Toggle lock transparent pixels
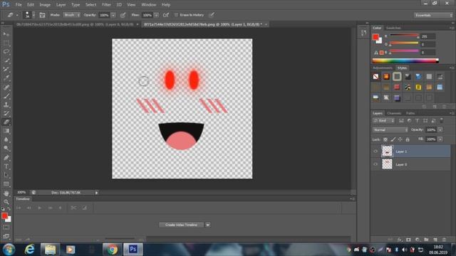Viewport: 456px width, 256px height. click(x=385, y=139)
